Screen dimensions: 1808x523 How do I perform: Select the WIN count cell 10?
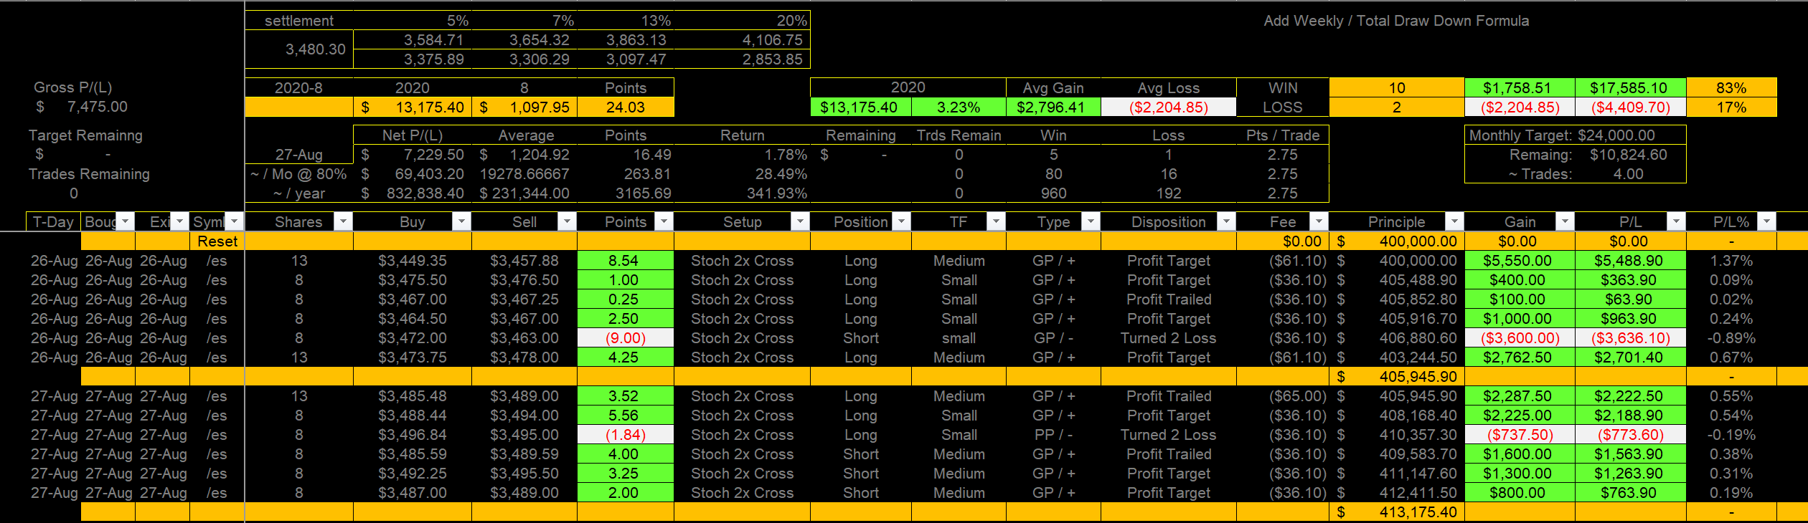click(1396, 87)
